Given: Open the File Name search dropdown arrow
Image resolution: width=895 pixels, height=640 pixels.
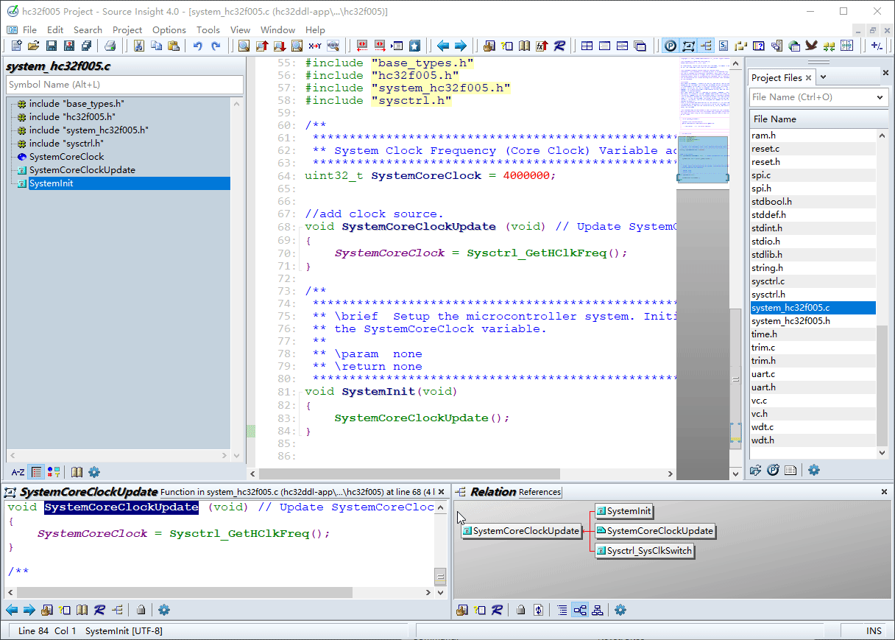Looking at the screenshot, I should tap(880, 97).
